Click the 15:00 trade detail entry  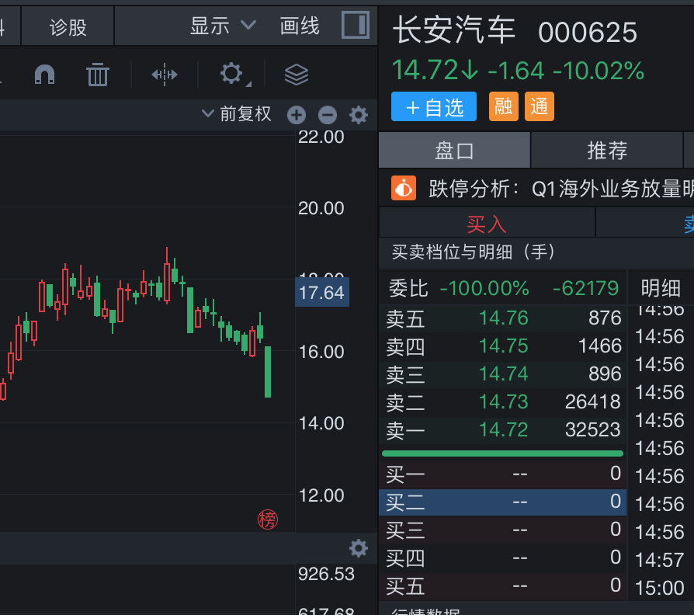660,588
